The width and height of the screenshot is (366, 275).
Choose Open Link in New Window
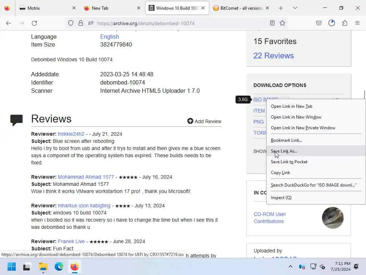point(316,117)
